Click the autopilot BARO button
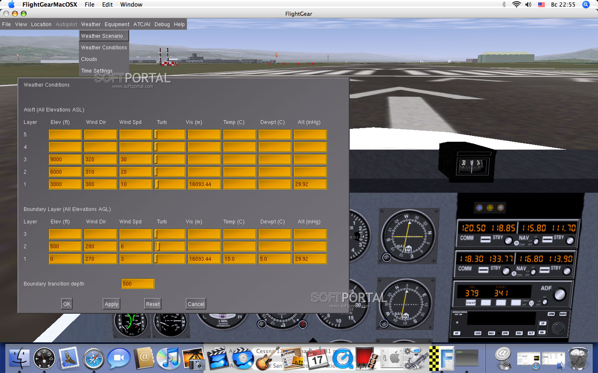 tap(563, 314)
